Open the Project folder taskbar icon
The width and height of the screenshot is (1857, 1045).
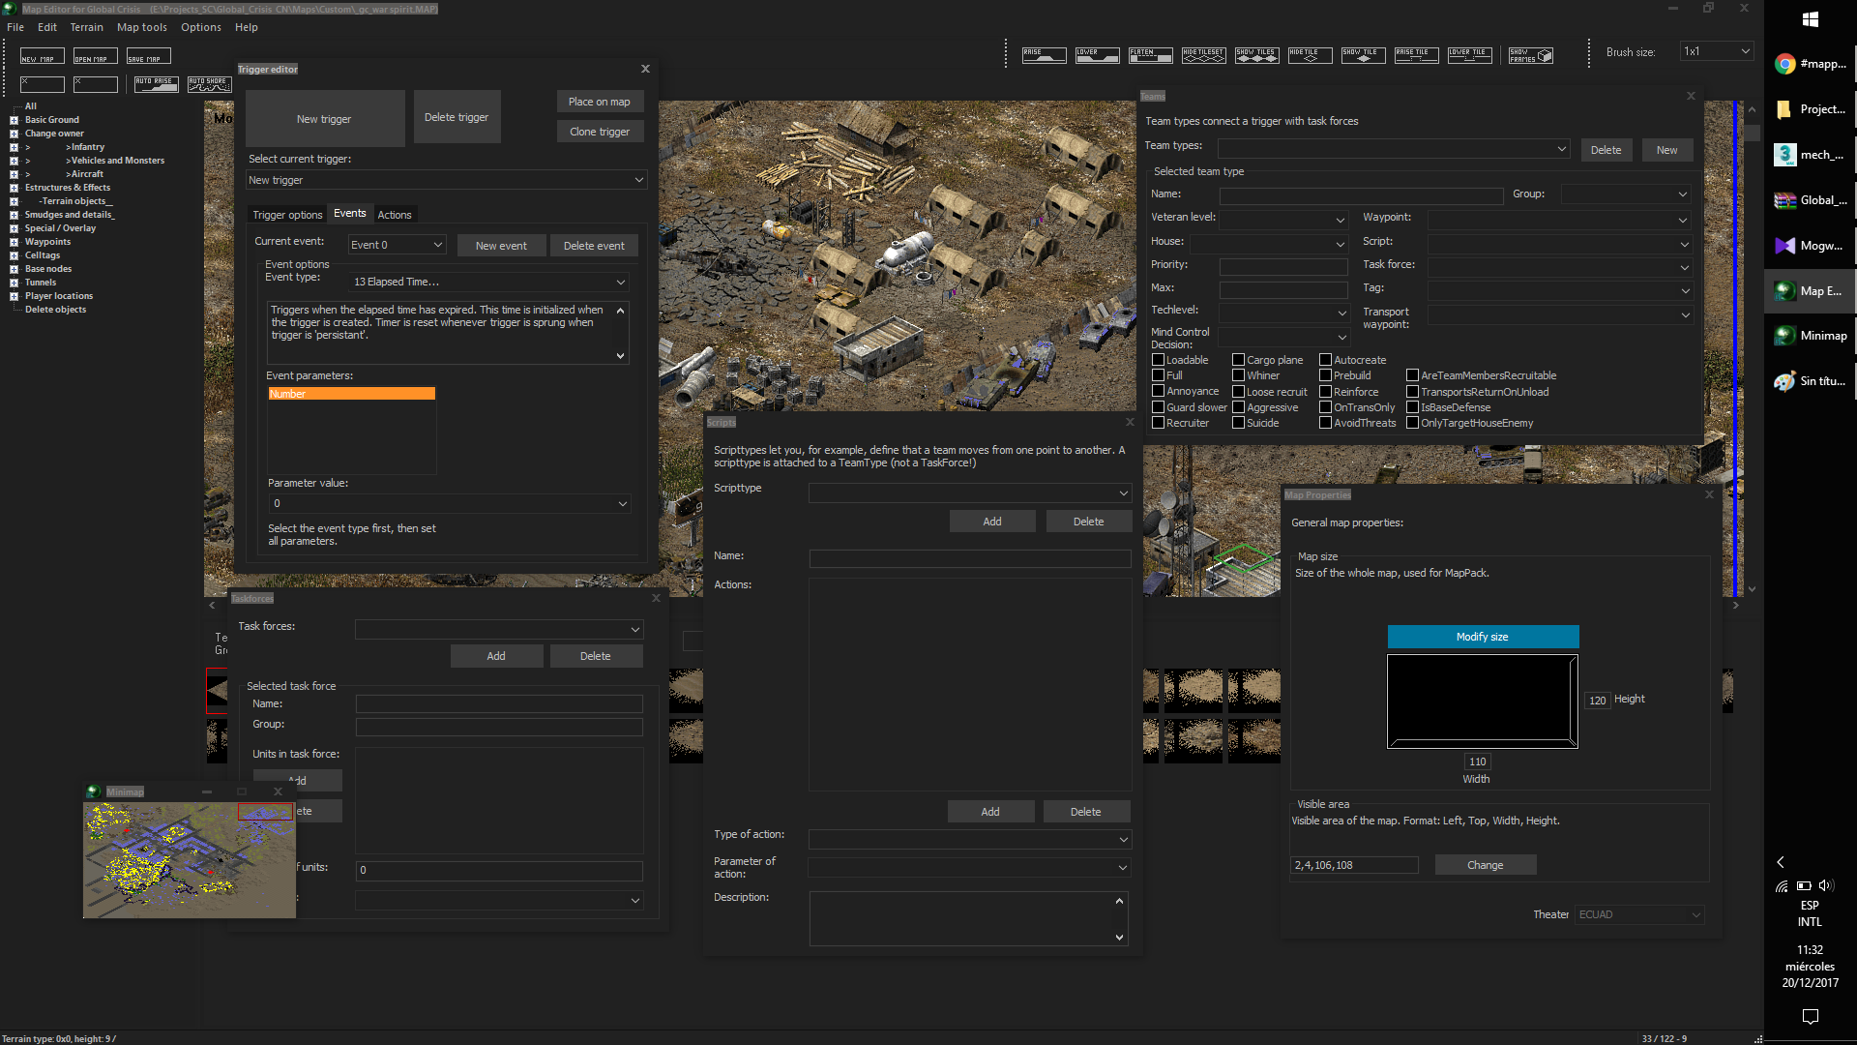1811,109
